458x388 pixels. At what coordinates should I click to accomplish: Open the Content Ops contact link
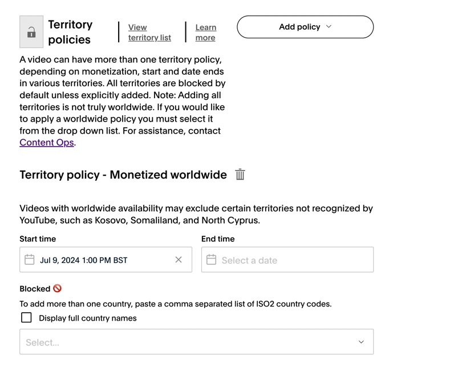pyautogui.click(x=47, y=143)
